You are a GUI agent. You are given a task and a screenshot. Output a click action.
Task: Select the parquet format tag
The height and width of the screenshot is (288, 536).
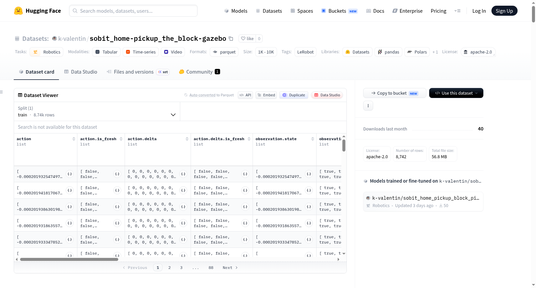click(x=224, y=52)
